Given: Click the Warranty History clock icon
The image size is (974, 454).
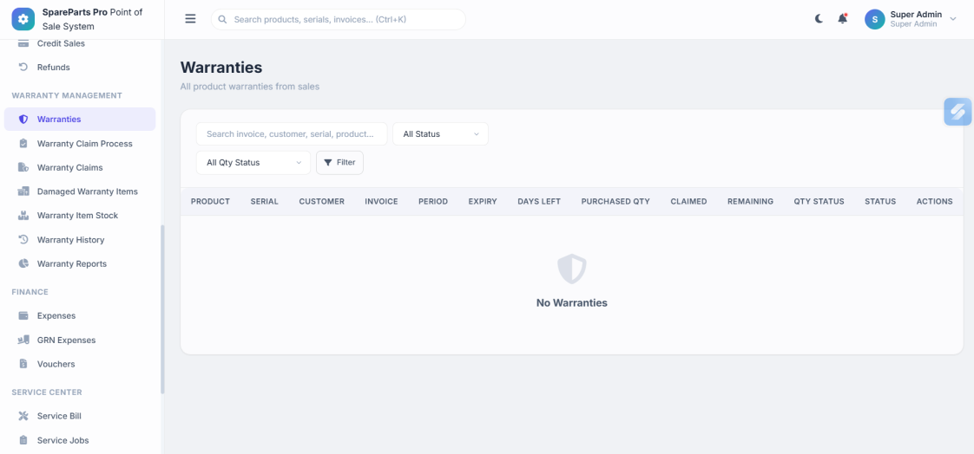Looking at the screenshot, I should (23, 239).
